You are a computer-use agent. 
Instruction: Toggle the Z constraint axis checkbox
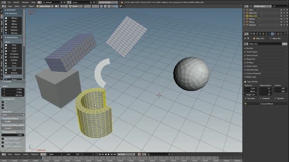(x=3, y=108)
